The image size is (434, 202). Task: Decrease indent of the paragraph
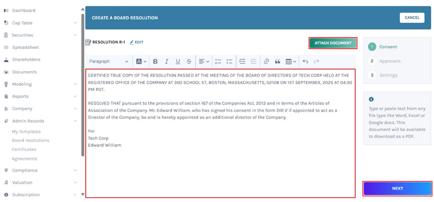click(253, 61)
